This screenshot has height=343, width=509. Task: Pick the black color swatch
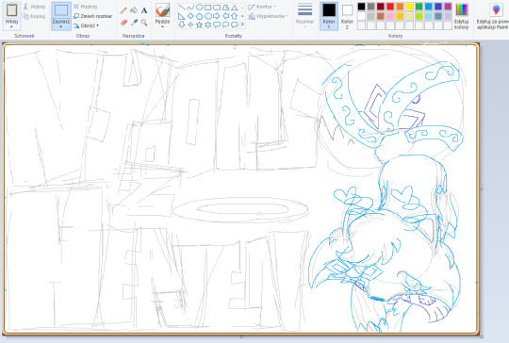click(361, 7)
